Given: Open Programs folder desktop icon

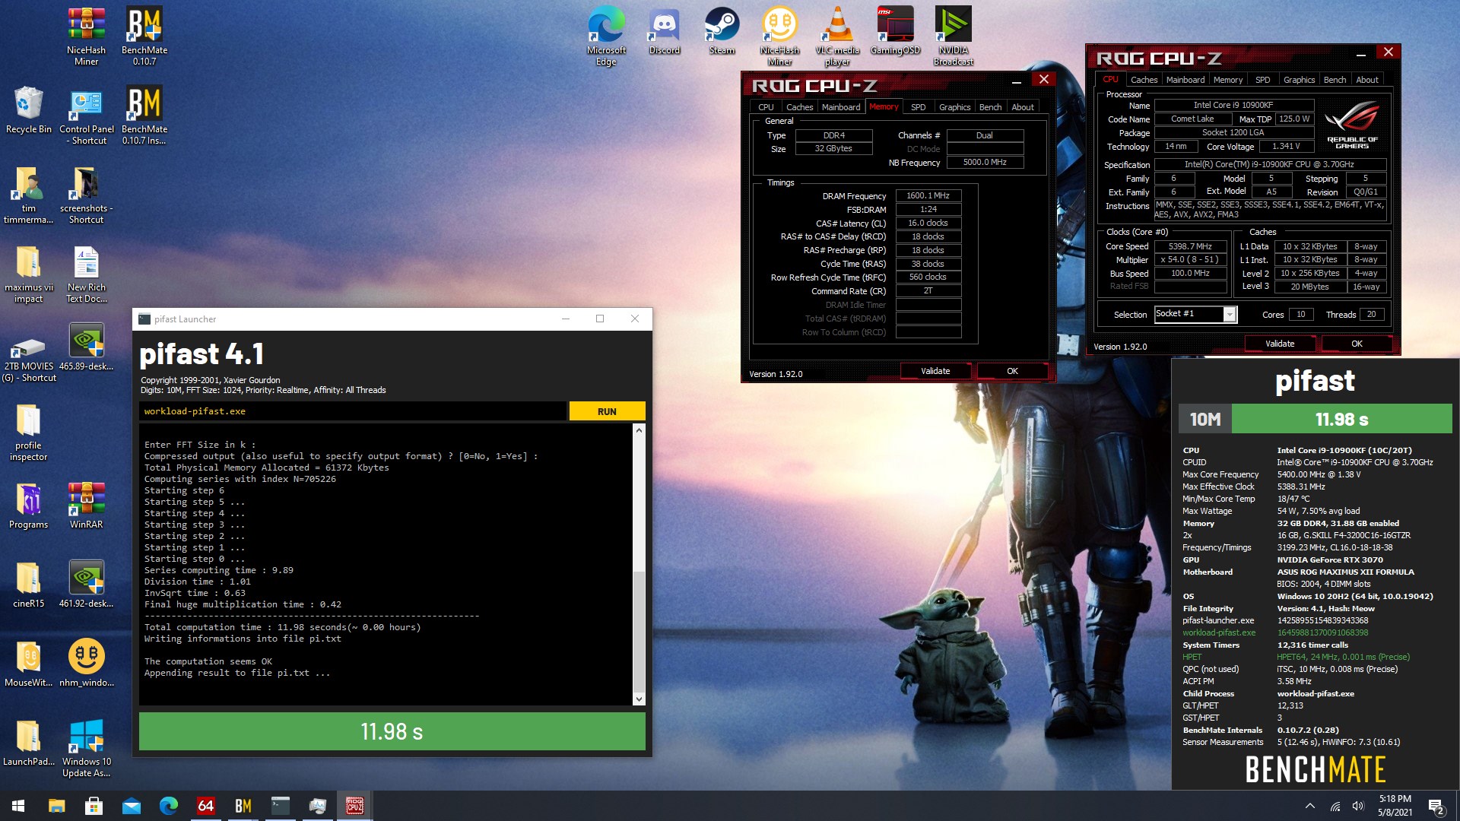Looking at the screenshot, I should (x=29, y=505).
